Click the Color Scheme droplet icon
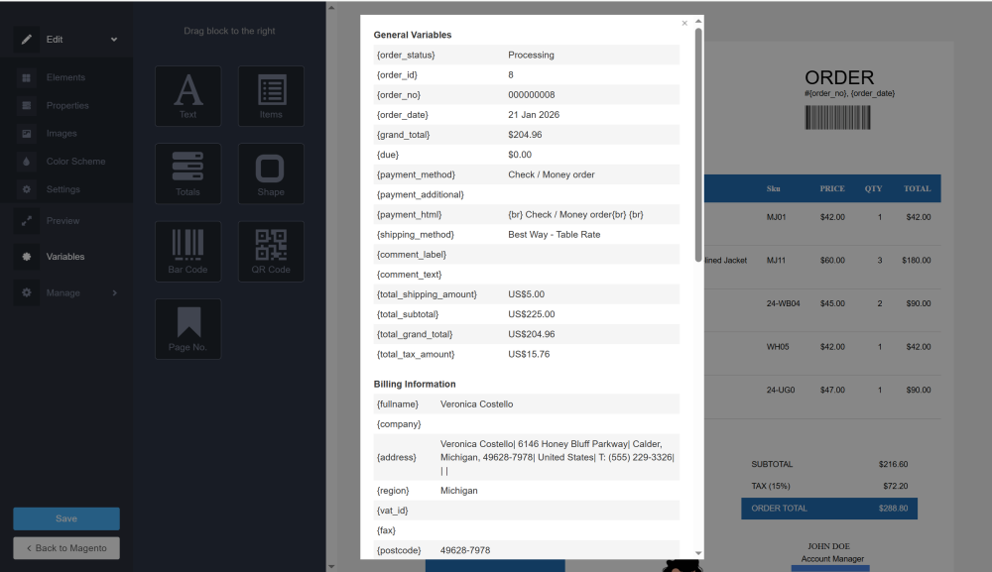992x572 pixels. coord(27,162)
